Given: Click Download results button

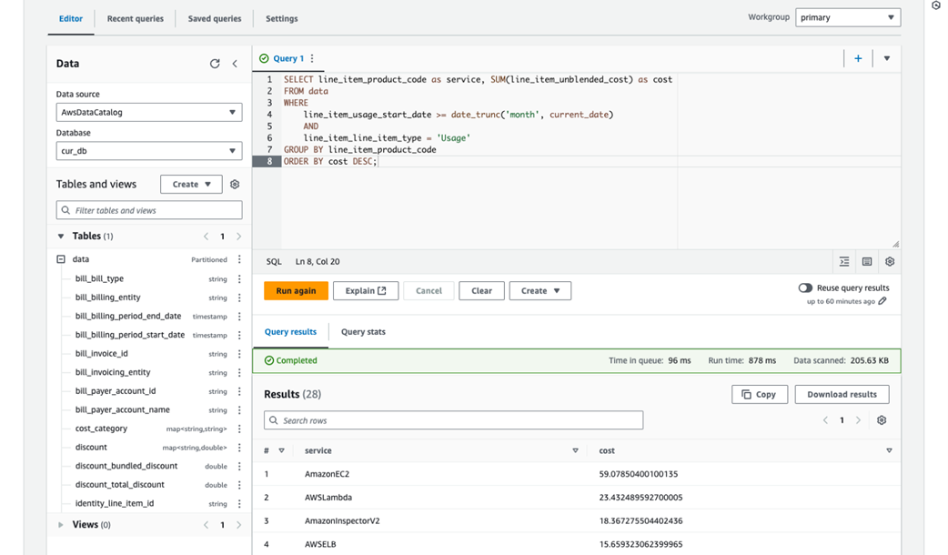Looking at the screenshot, I should 842,394.
